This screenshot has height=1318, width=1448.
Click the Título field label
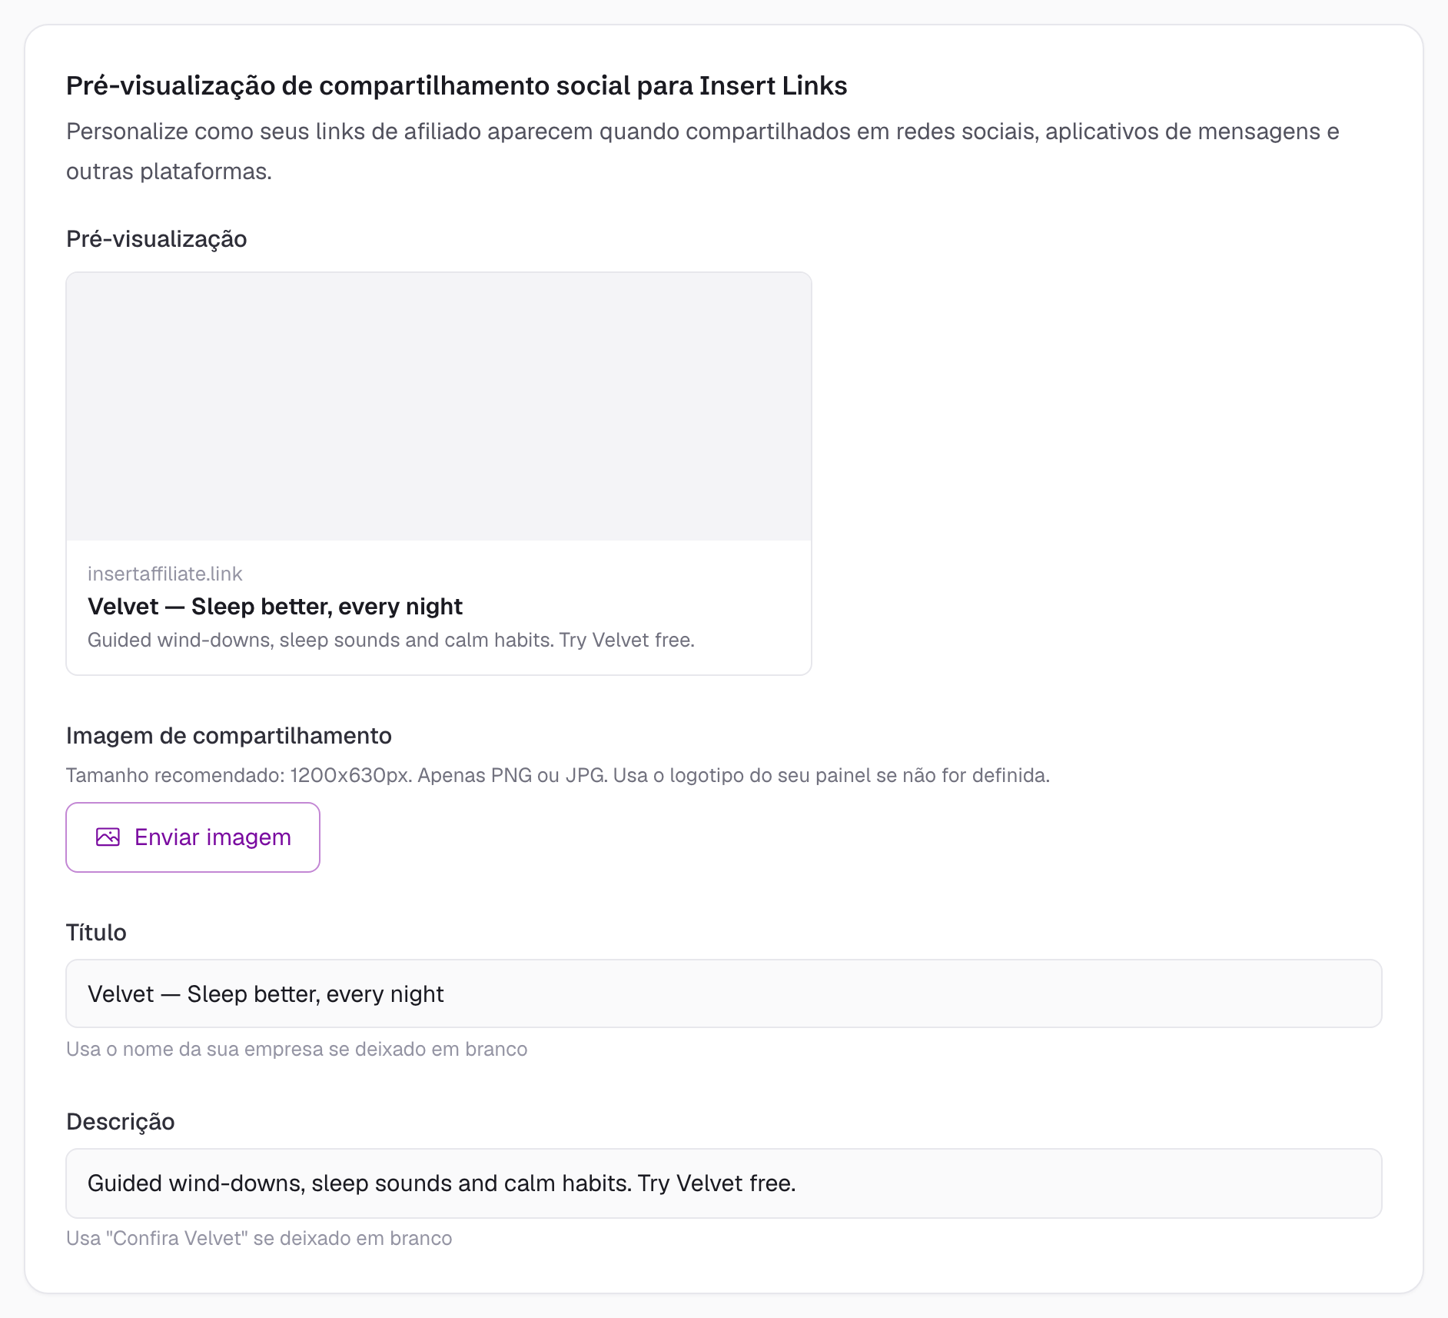pyautogui.click(x=96, y=933)
